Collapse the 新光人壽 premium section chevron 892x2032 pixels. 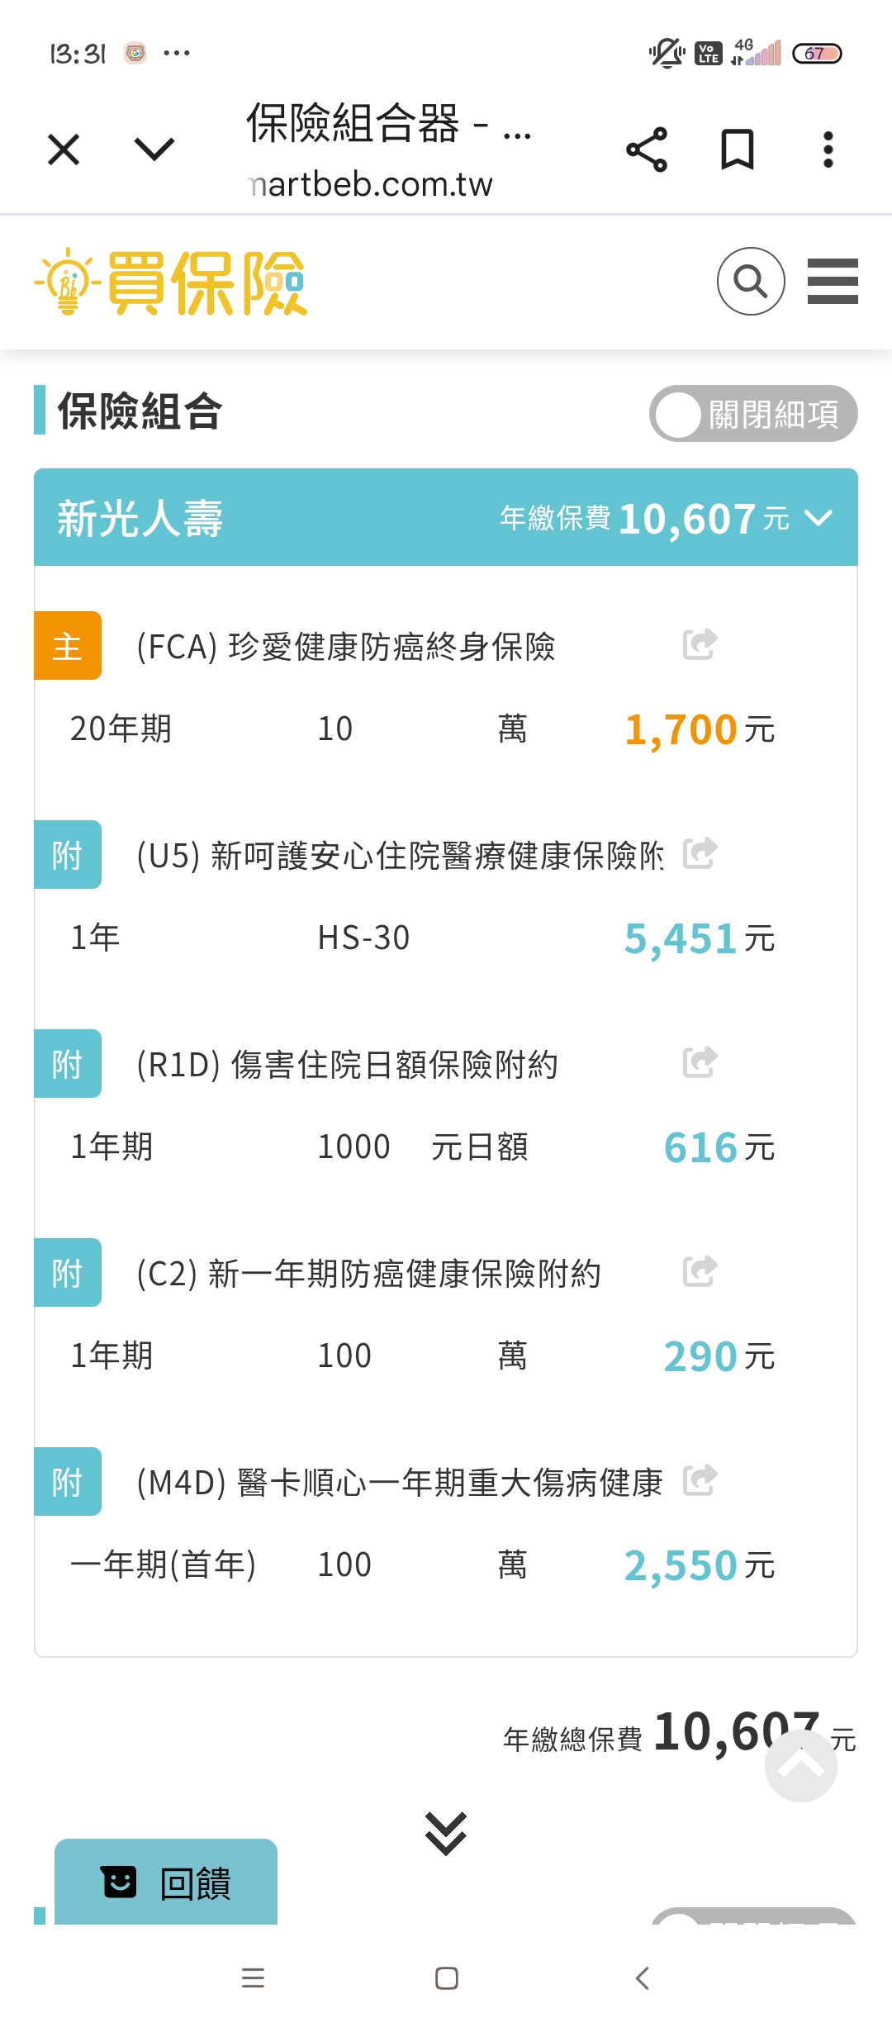[x=818, y=518]
